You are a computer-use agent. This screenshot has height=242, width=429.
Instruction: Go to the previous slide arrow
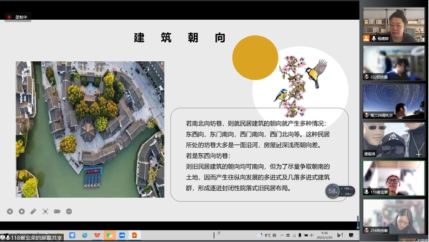point(10,211)
